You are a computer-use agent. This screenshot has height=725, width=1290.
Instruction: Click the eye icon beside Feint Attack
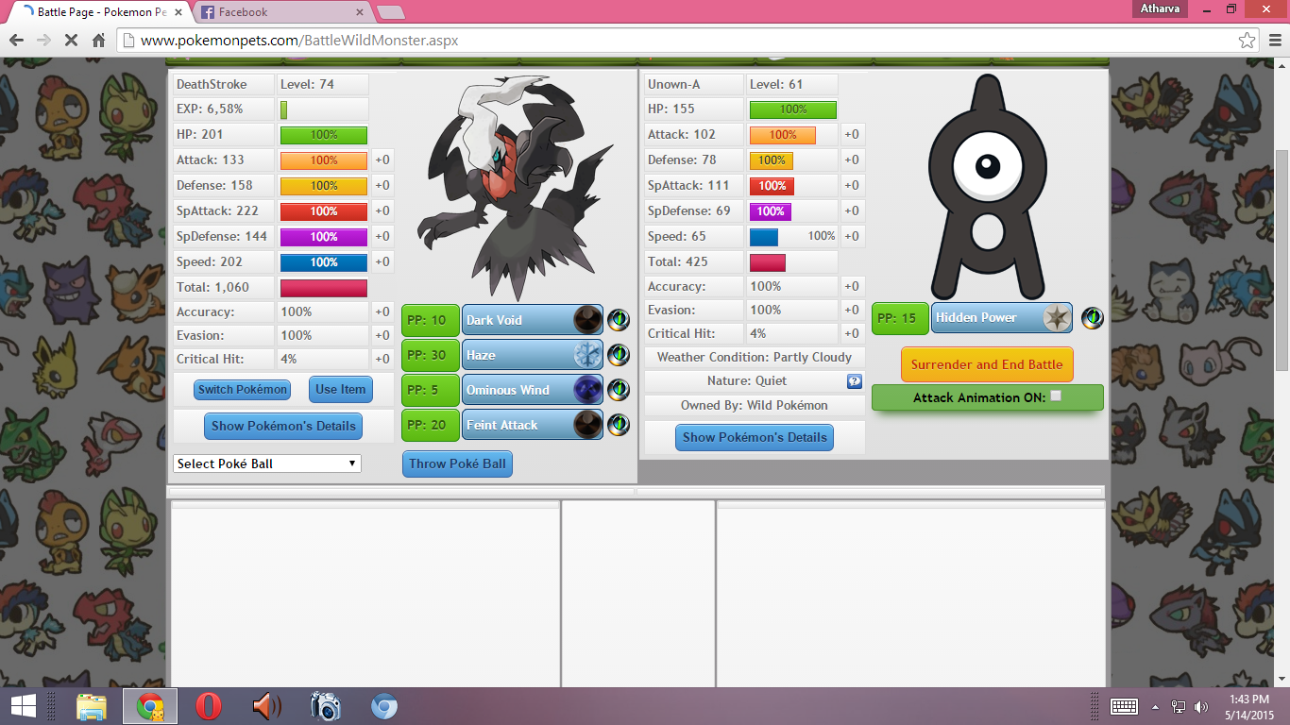click(618, 425)
